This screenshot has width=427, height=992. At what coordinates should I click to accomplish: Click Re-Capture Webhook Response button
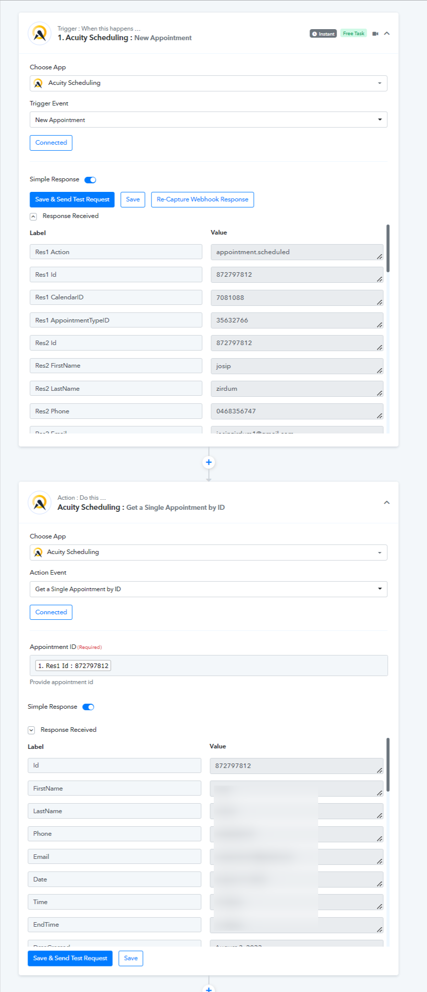(202, 199)
